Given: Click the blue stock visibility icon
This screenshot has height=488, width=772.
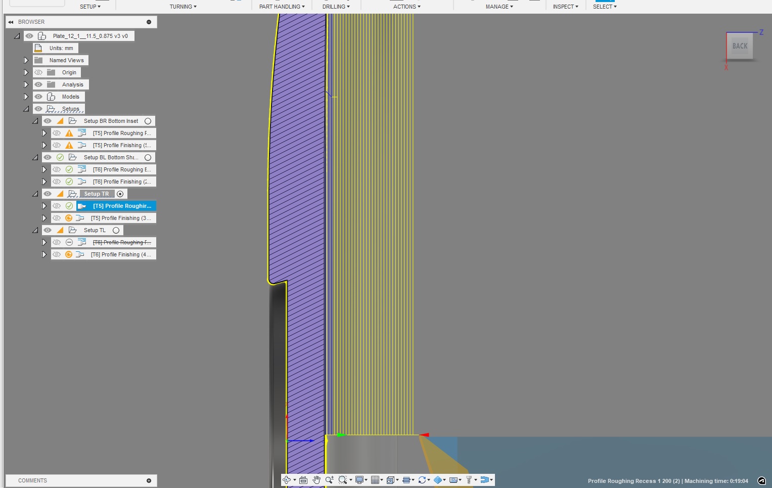Looking at the screenshot, I should (439, 480).
